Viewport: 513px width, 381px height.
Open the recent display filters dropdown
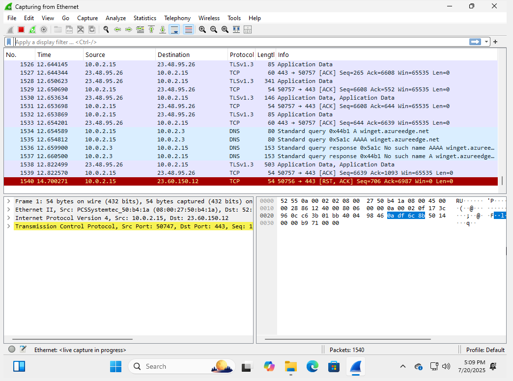486,42
